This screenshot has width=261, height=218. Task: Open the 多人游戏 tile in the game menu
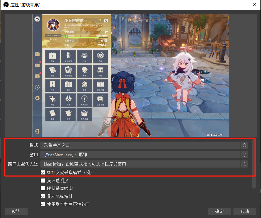pos(84,100)
